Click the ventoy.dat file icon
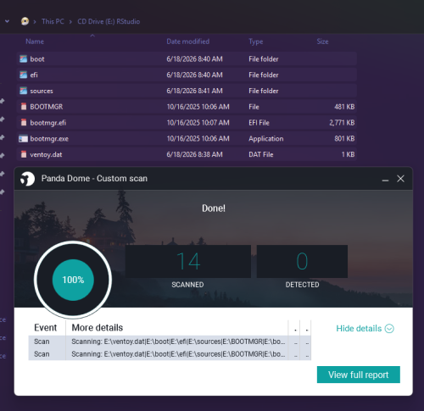 click(24, 154)
